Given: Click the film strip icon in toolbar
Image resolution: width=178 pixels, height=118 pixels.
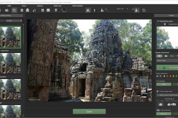Looking at the screenshot, I should pyautogui.click(x=48, y=10).
